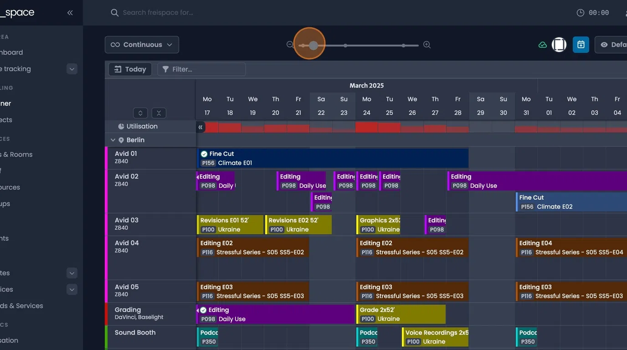Click the Filter input field
Image resolution: width=627 pixels, height=350 pixels.
(x=201, y=69)
